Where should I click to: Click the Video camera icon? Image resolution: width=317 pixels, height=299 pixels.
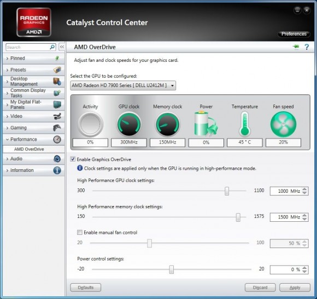coord(57,116)
